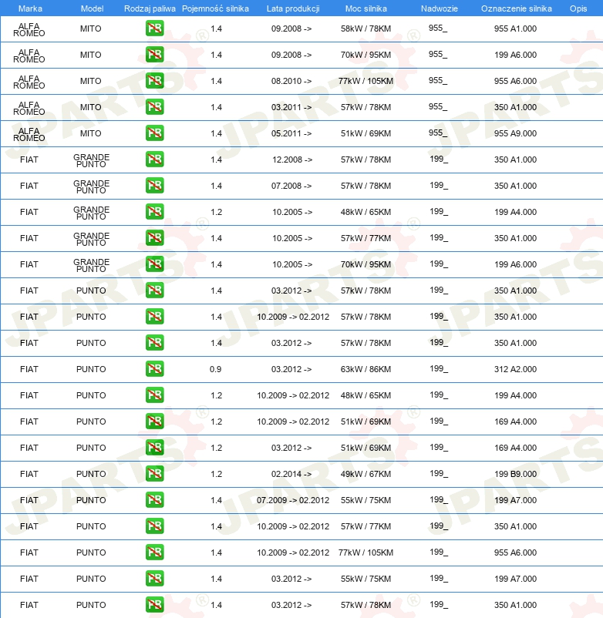Image resolution: width=603 pixels, height=618 pixels.
Task: Click Oznaczenie silnika column header
Action: pos(516,8)
